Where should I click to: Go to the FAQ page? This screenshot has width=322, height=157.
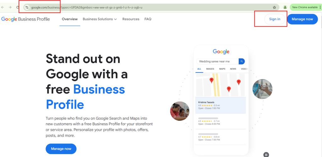coord(148,19)
